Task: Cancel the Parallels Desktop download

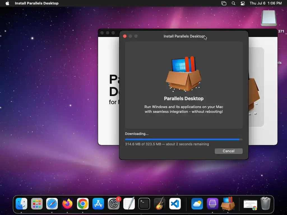Action: 228,151
